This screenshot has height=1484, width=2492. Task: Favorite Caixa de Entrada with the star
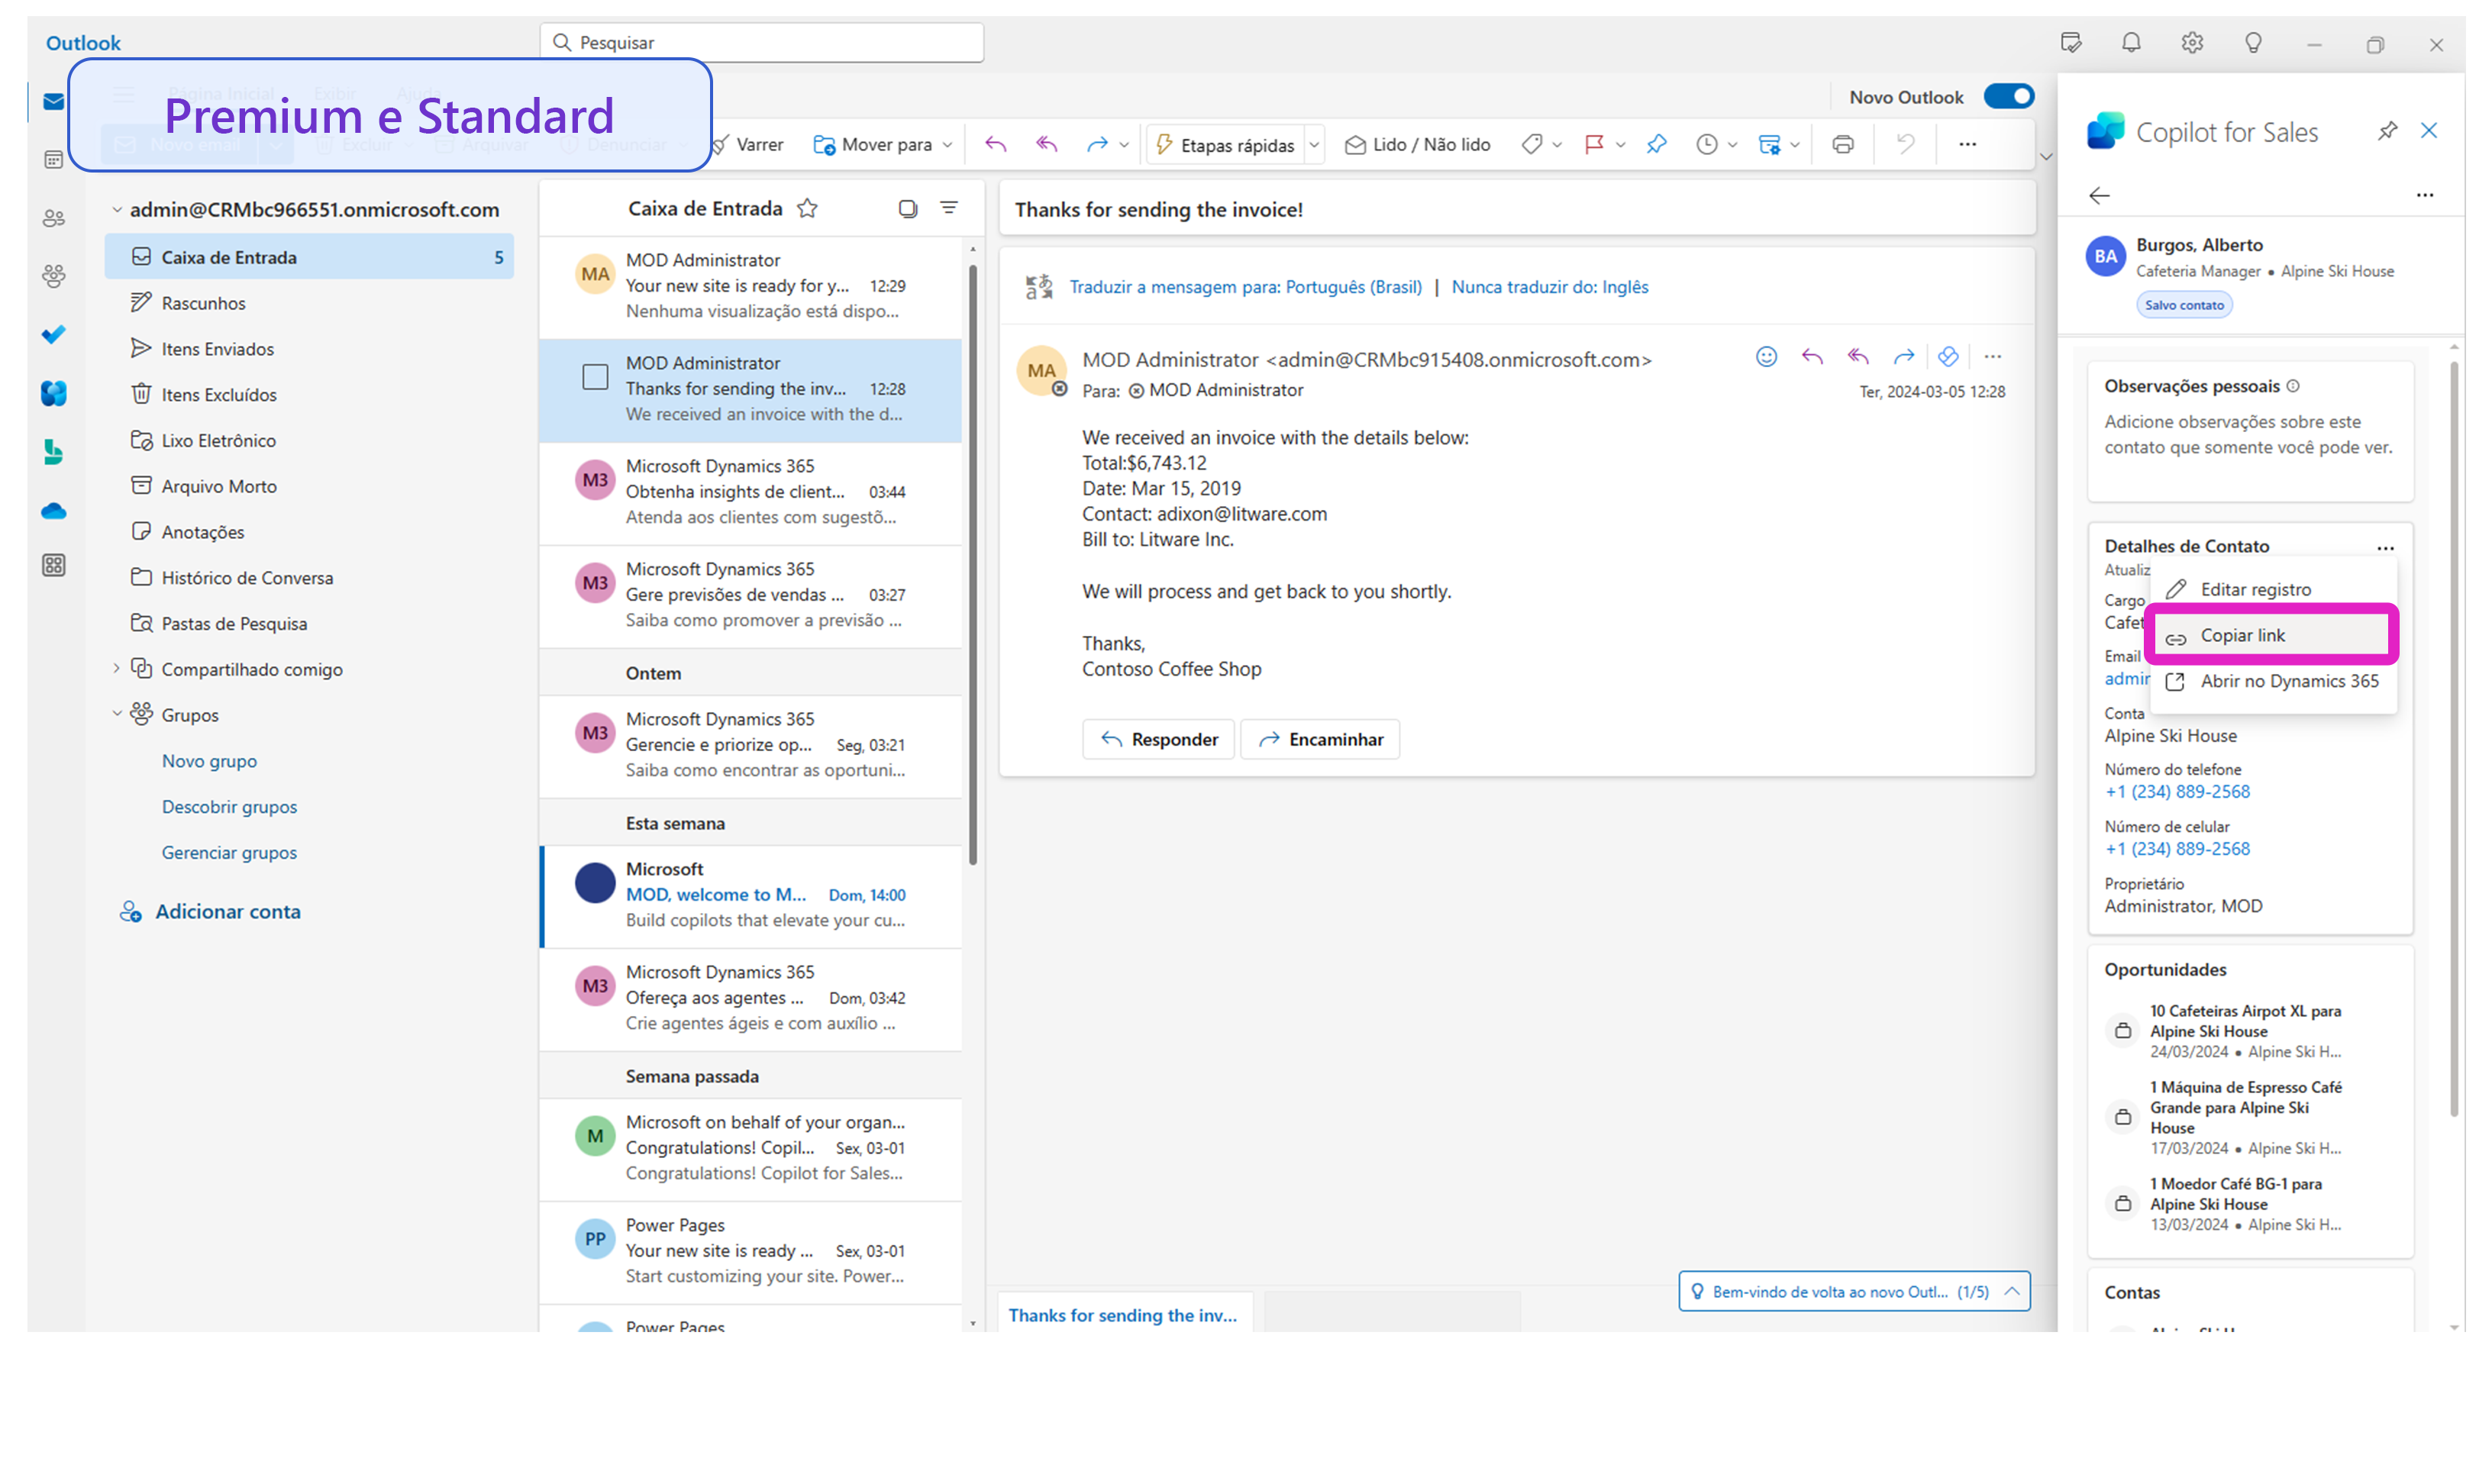[807, 208]
